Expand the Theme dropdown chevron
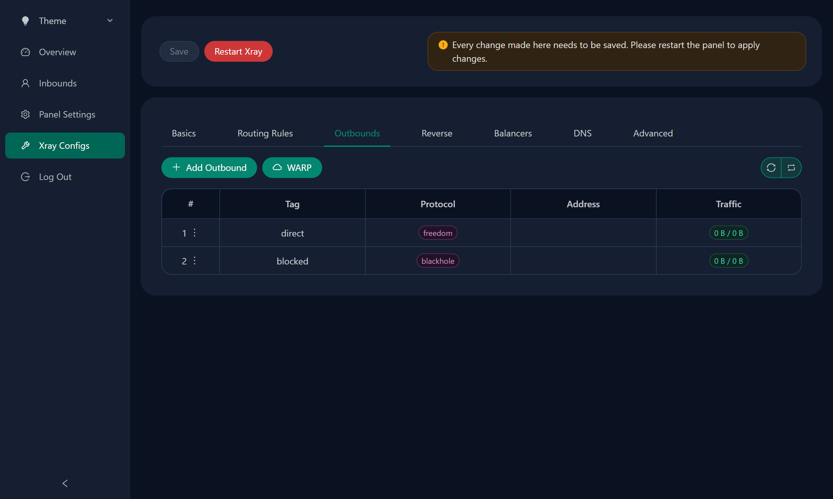This screenshot has width=833, height=499. point(110,20)
